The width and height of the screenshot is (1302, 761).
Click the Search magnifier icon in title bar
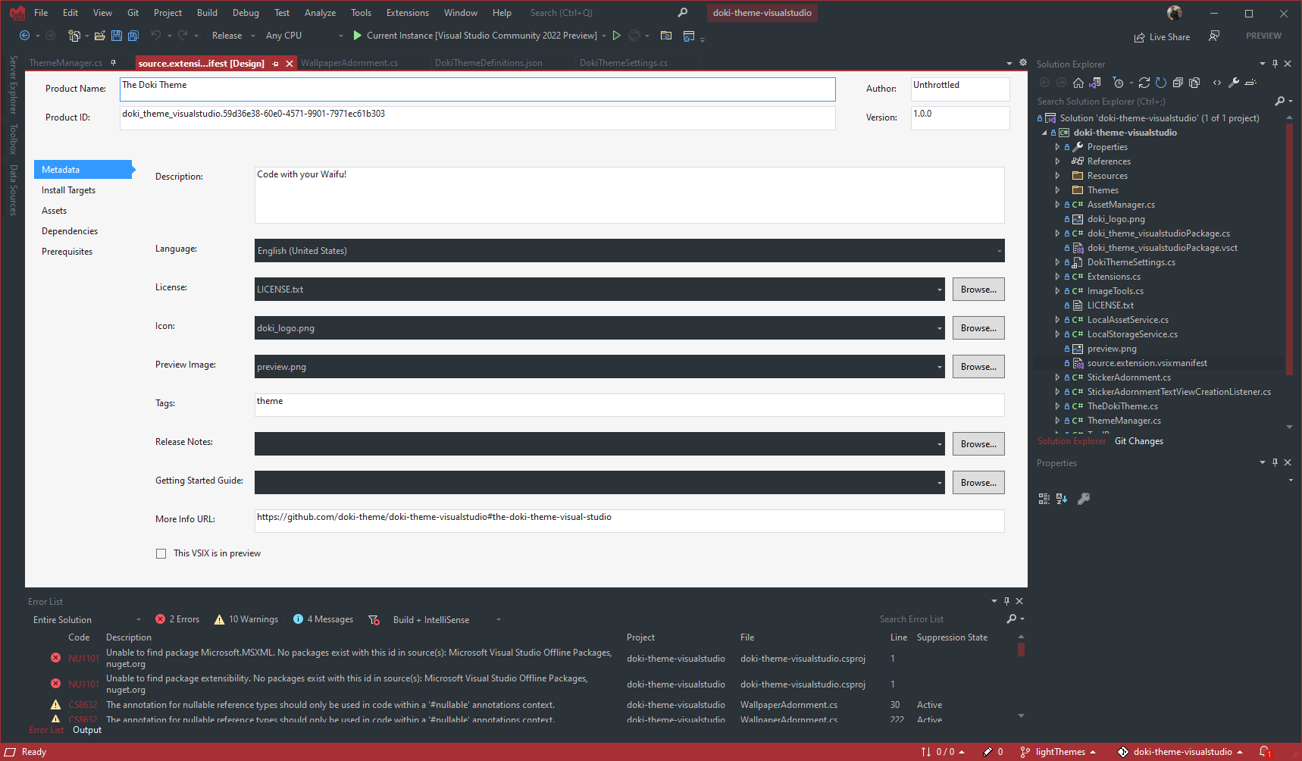click(682, 13)
